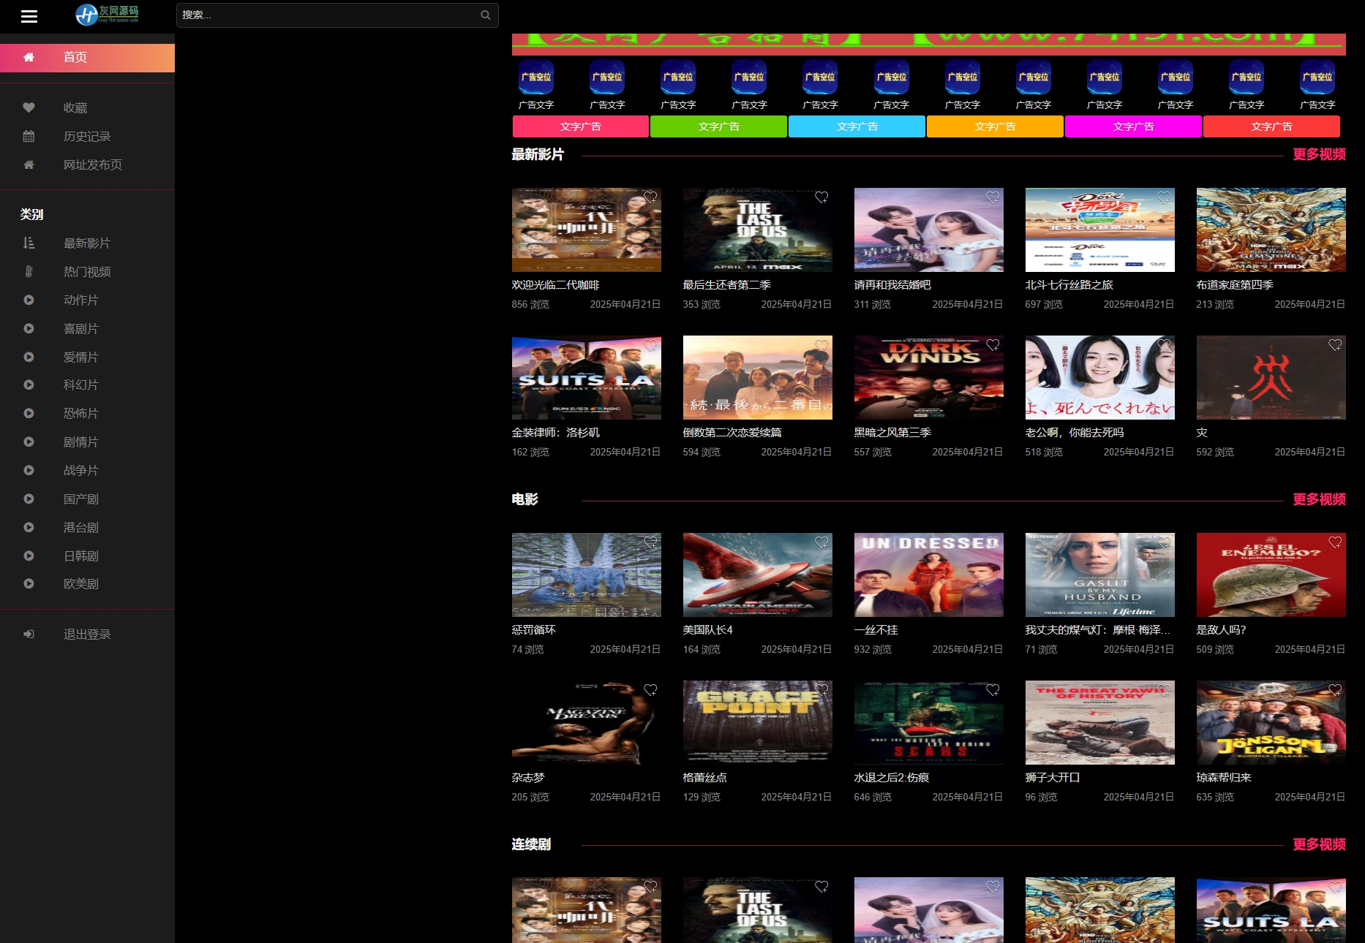1365x943 pixels.
Task: Click the search magnifier icon
Action: (x=485, y=15)
